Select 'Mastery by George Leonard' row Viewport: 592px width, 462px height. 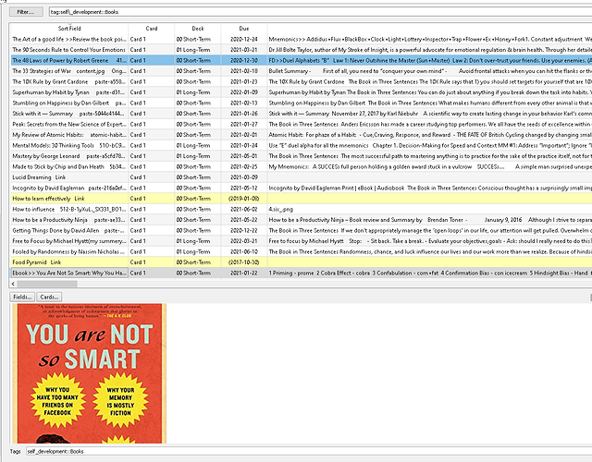pyautogui.click(x=301, y=156)
